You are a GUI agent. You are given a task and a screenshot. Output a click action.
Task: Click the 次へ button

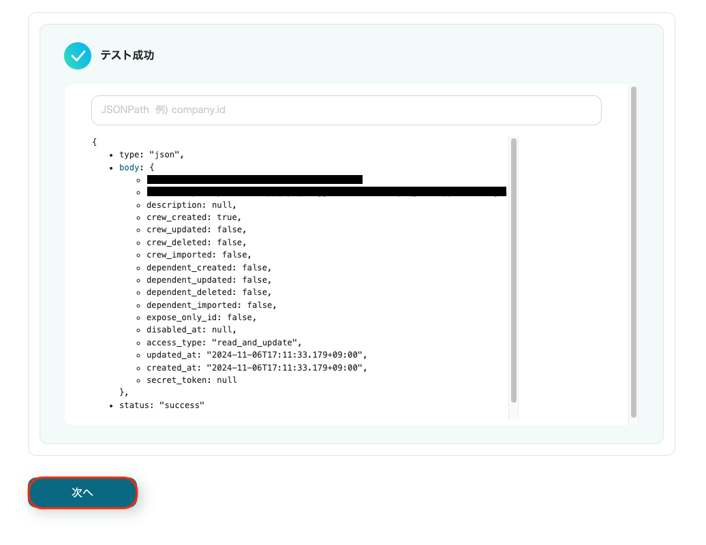coord(82,493)
